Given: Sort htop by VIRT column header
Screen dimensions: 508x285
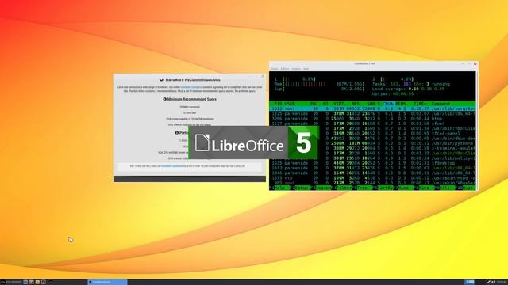Looking at the screenshot, I should 339,104.
